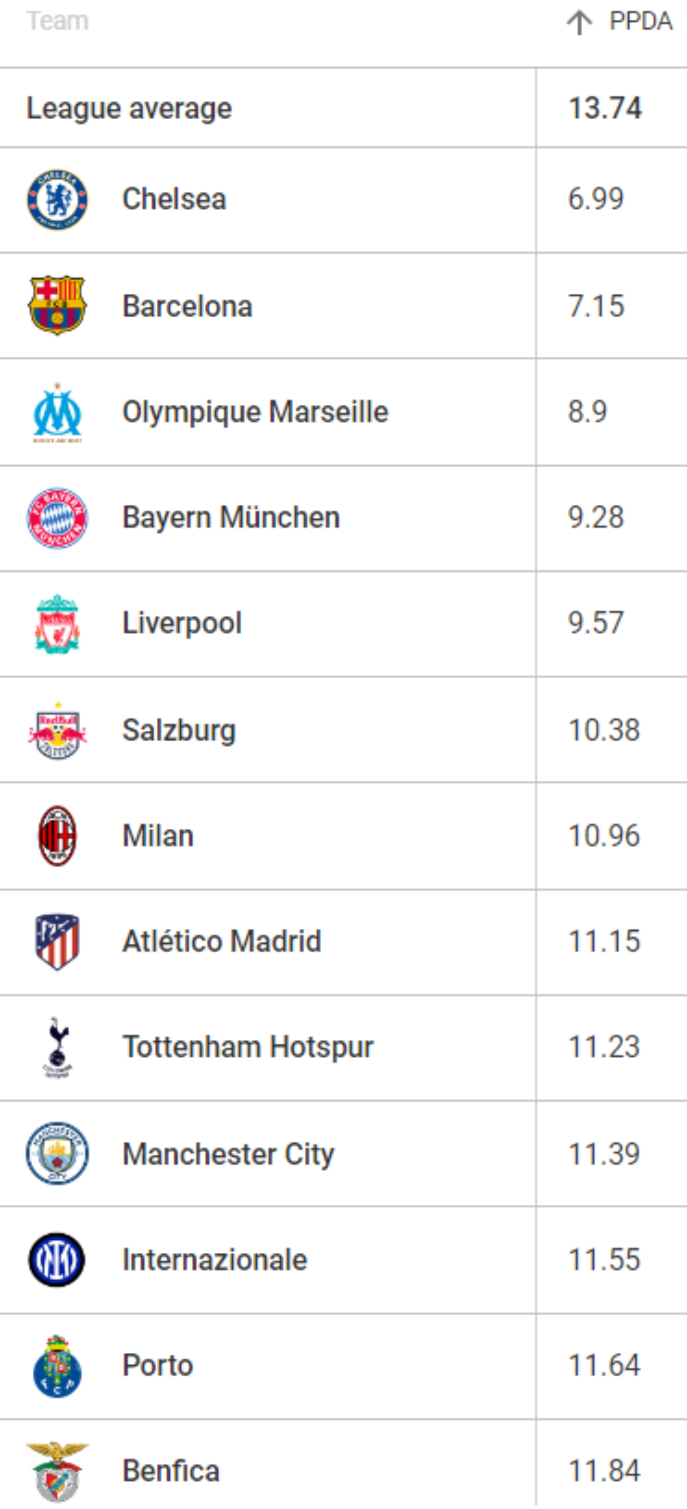Click the Benfica eagle crest
687x1509 pixels.
58,1471
